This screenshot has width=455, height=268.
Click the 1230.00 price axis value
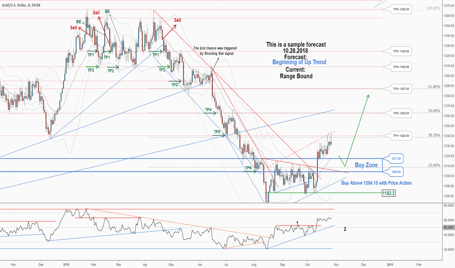[x=449, y=146]
